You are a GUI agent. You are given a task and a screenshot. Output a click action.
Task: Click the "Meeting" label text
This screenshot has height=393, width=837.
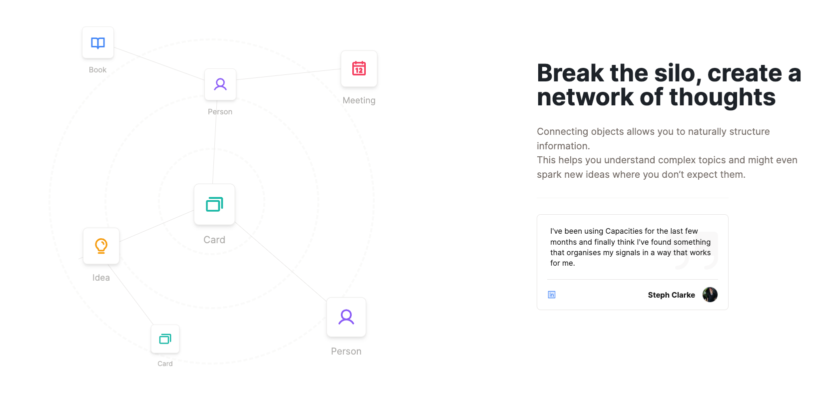(x=359, y=100)
